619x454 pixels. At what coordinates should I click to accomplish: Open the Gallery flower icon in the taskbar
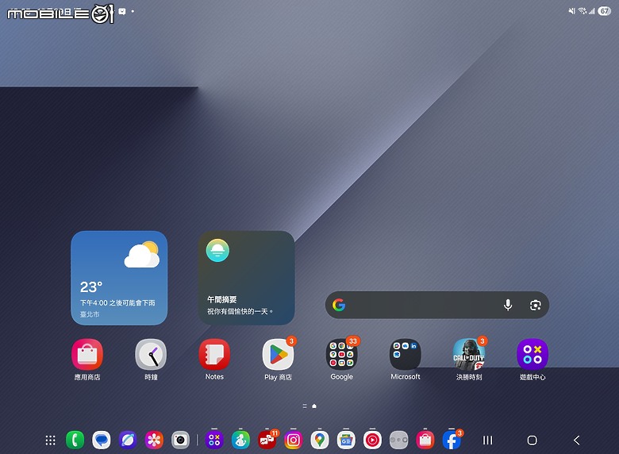pyautogui.click(x=154, y=440)
